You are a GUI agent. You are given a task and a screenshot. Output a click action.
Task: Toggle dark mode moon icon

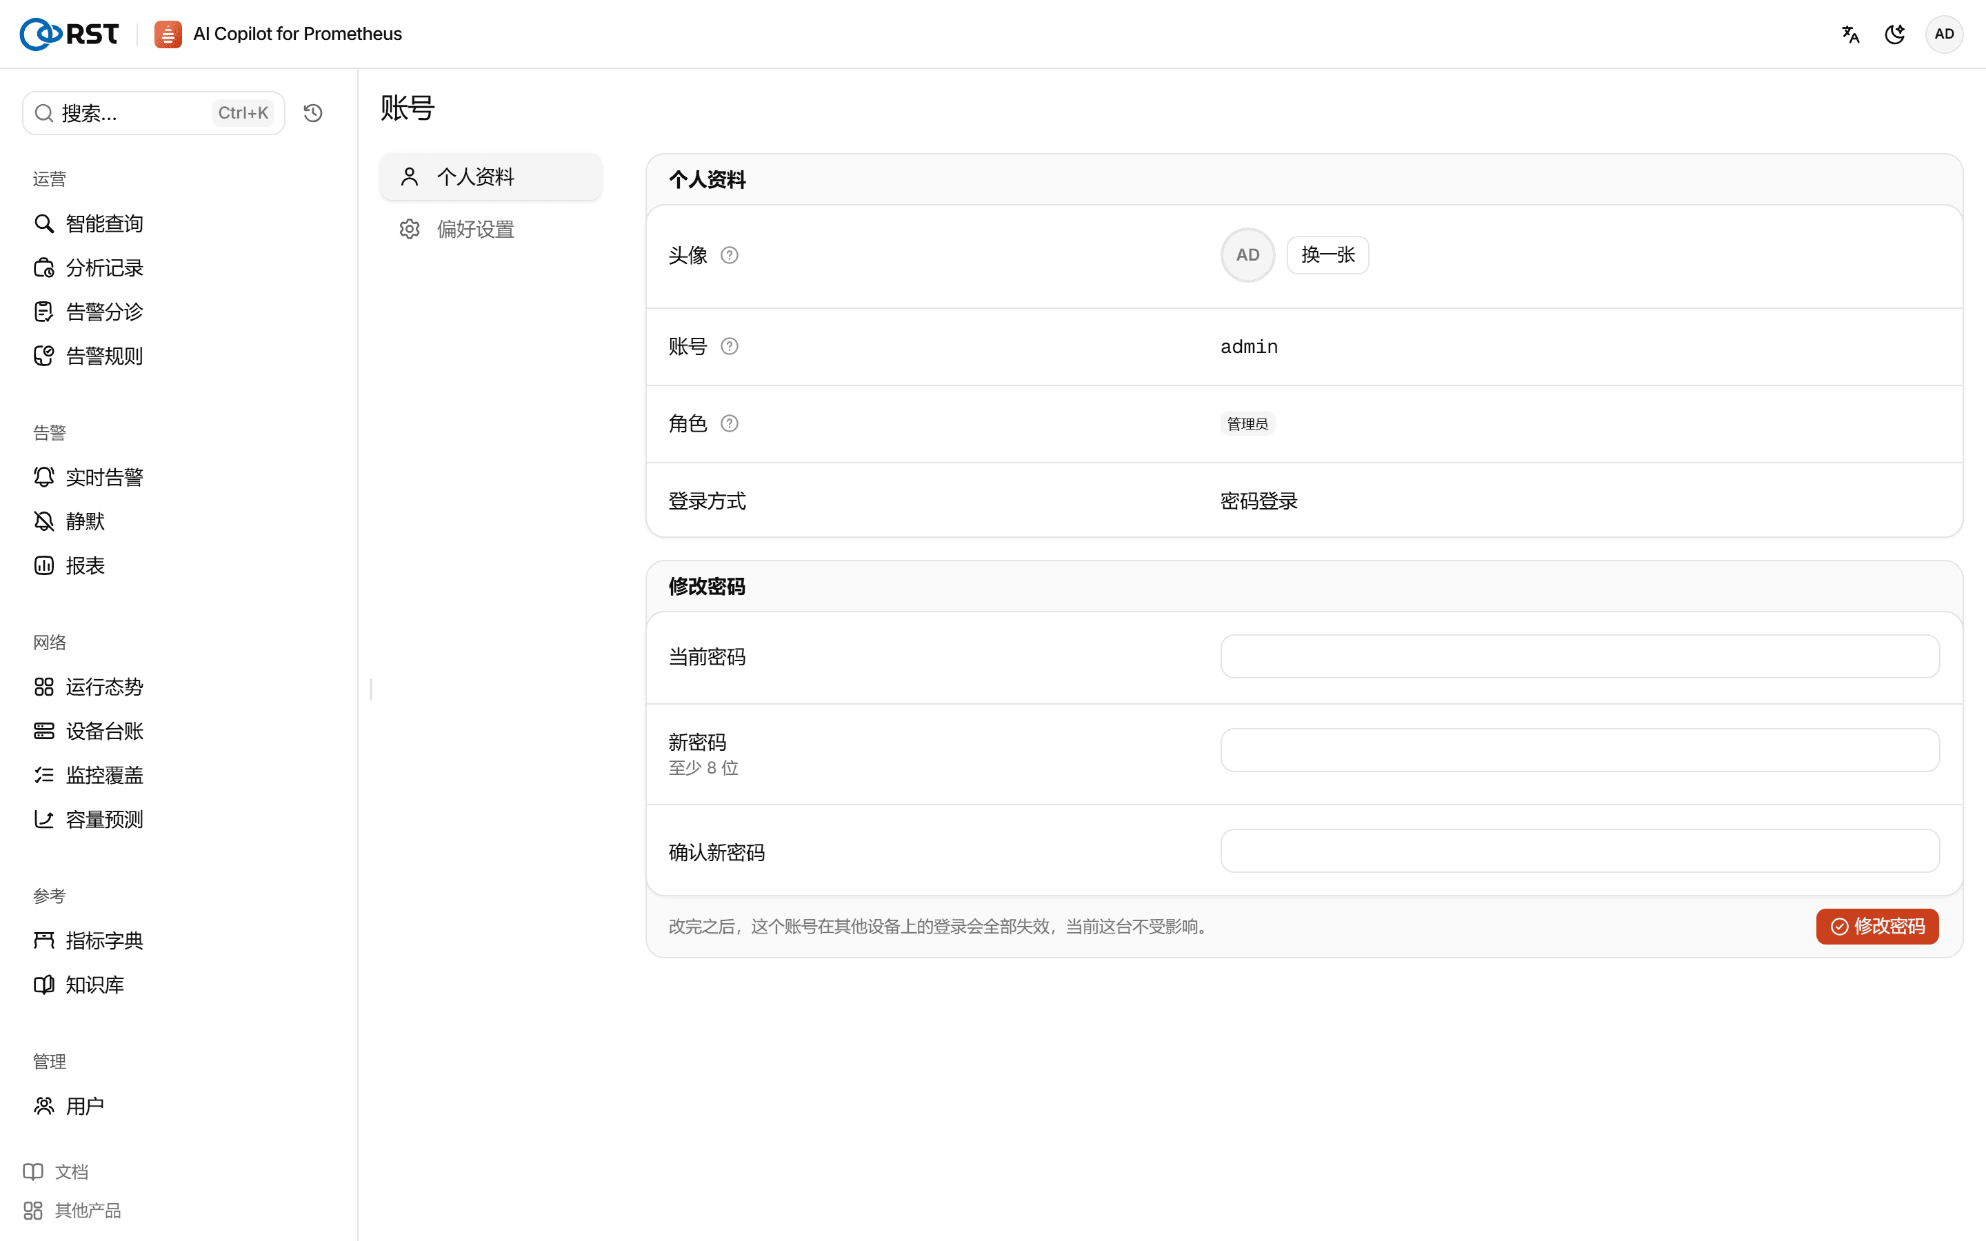pos(1895,34)
